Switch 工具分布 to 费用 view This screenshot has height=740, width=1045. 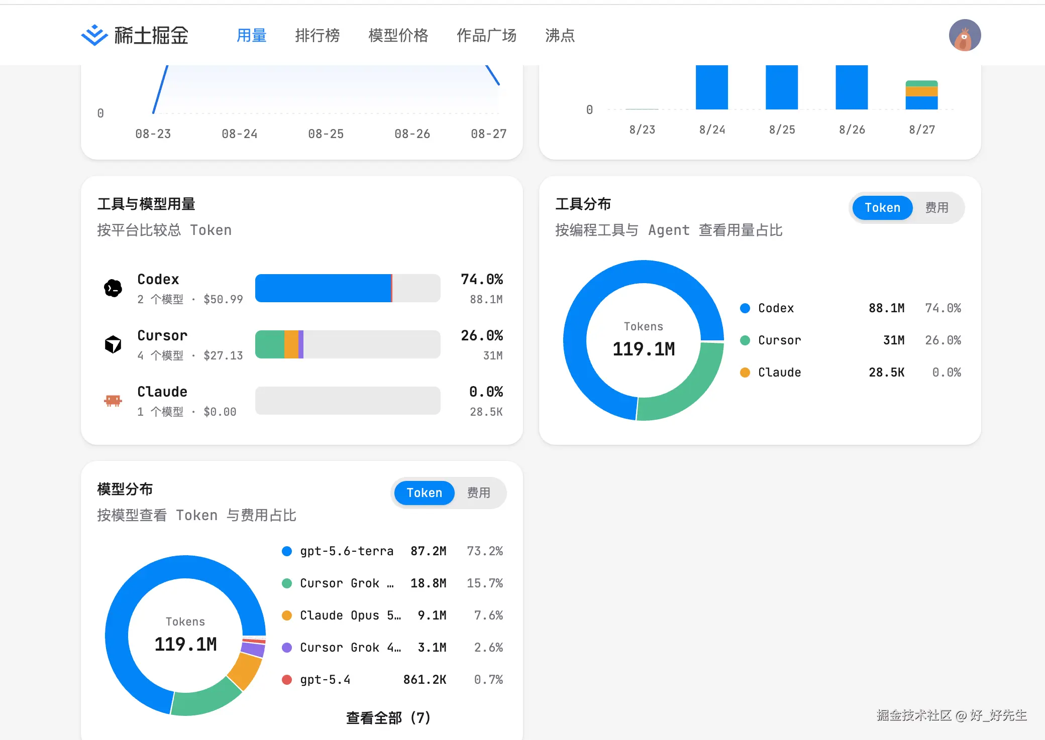(x=937, y=208)
